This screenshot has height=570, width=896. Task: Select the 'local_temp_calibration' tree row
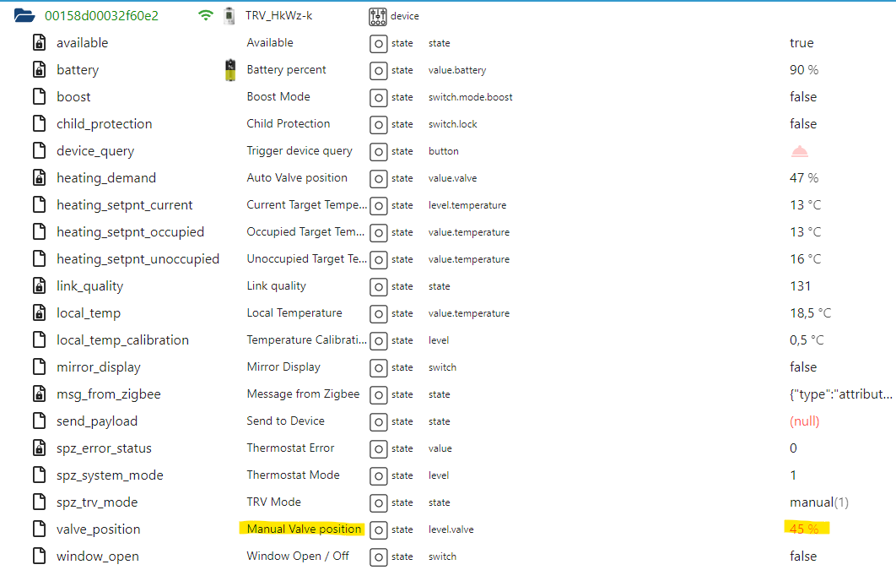[x=122, y=340]
